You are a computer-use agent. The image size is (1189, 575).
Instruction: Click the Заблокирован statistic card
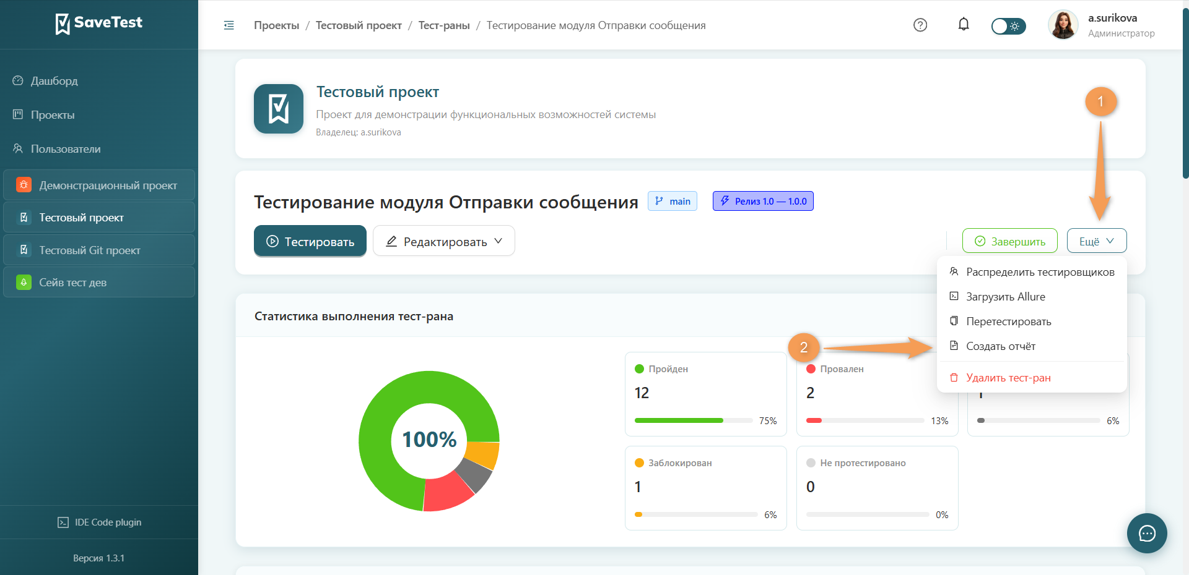click(x=706, y=488)
